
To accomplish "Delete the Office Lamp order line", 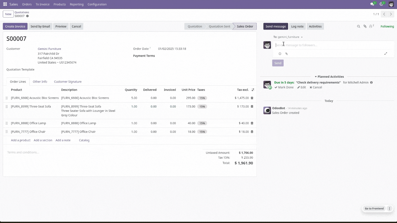I will click(x=252, y=123).
